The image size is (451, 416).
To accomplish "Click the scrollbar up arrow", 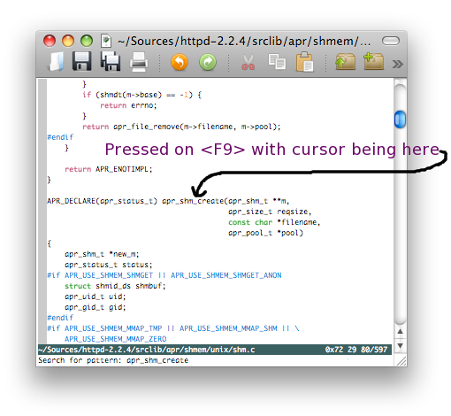I will [400, 332].
